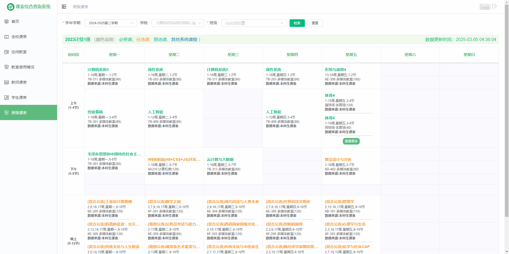Click the 毛泽东思想和中国特色社会主… course title
The height and width of the screenshot is (254, 509).
tap(114, 154)
